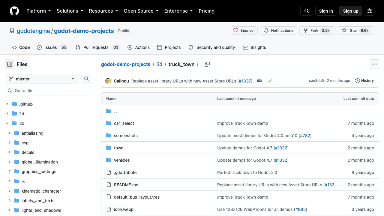Select the ik tree folder
384x216 pixels.
point(23,181)
